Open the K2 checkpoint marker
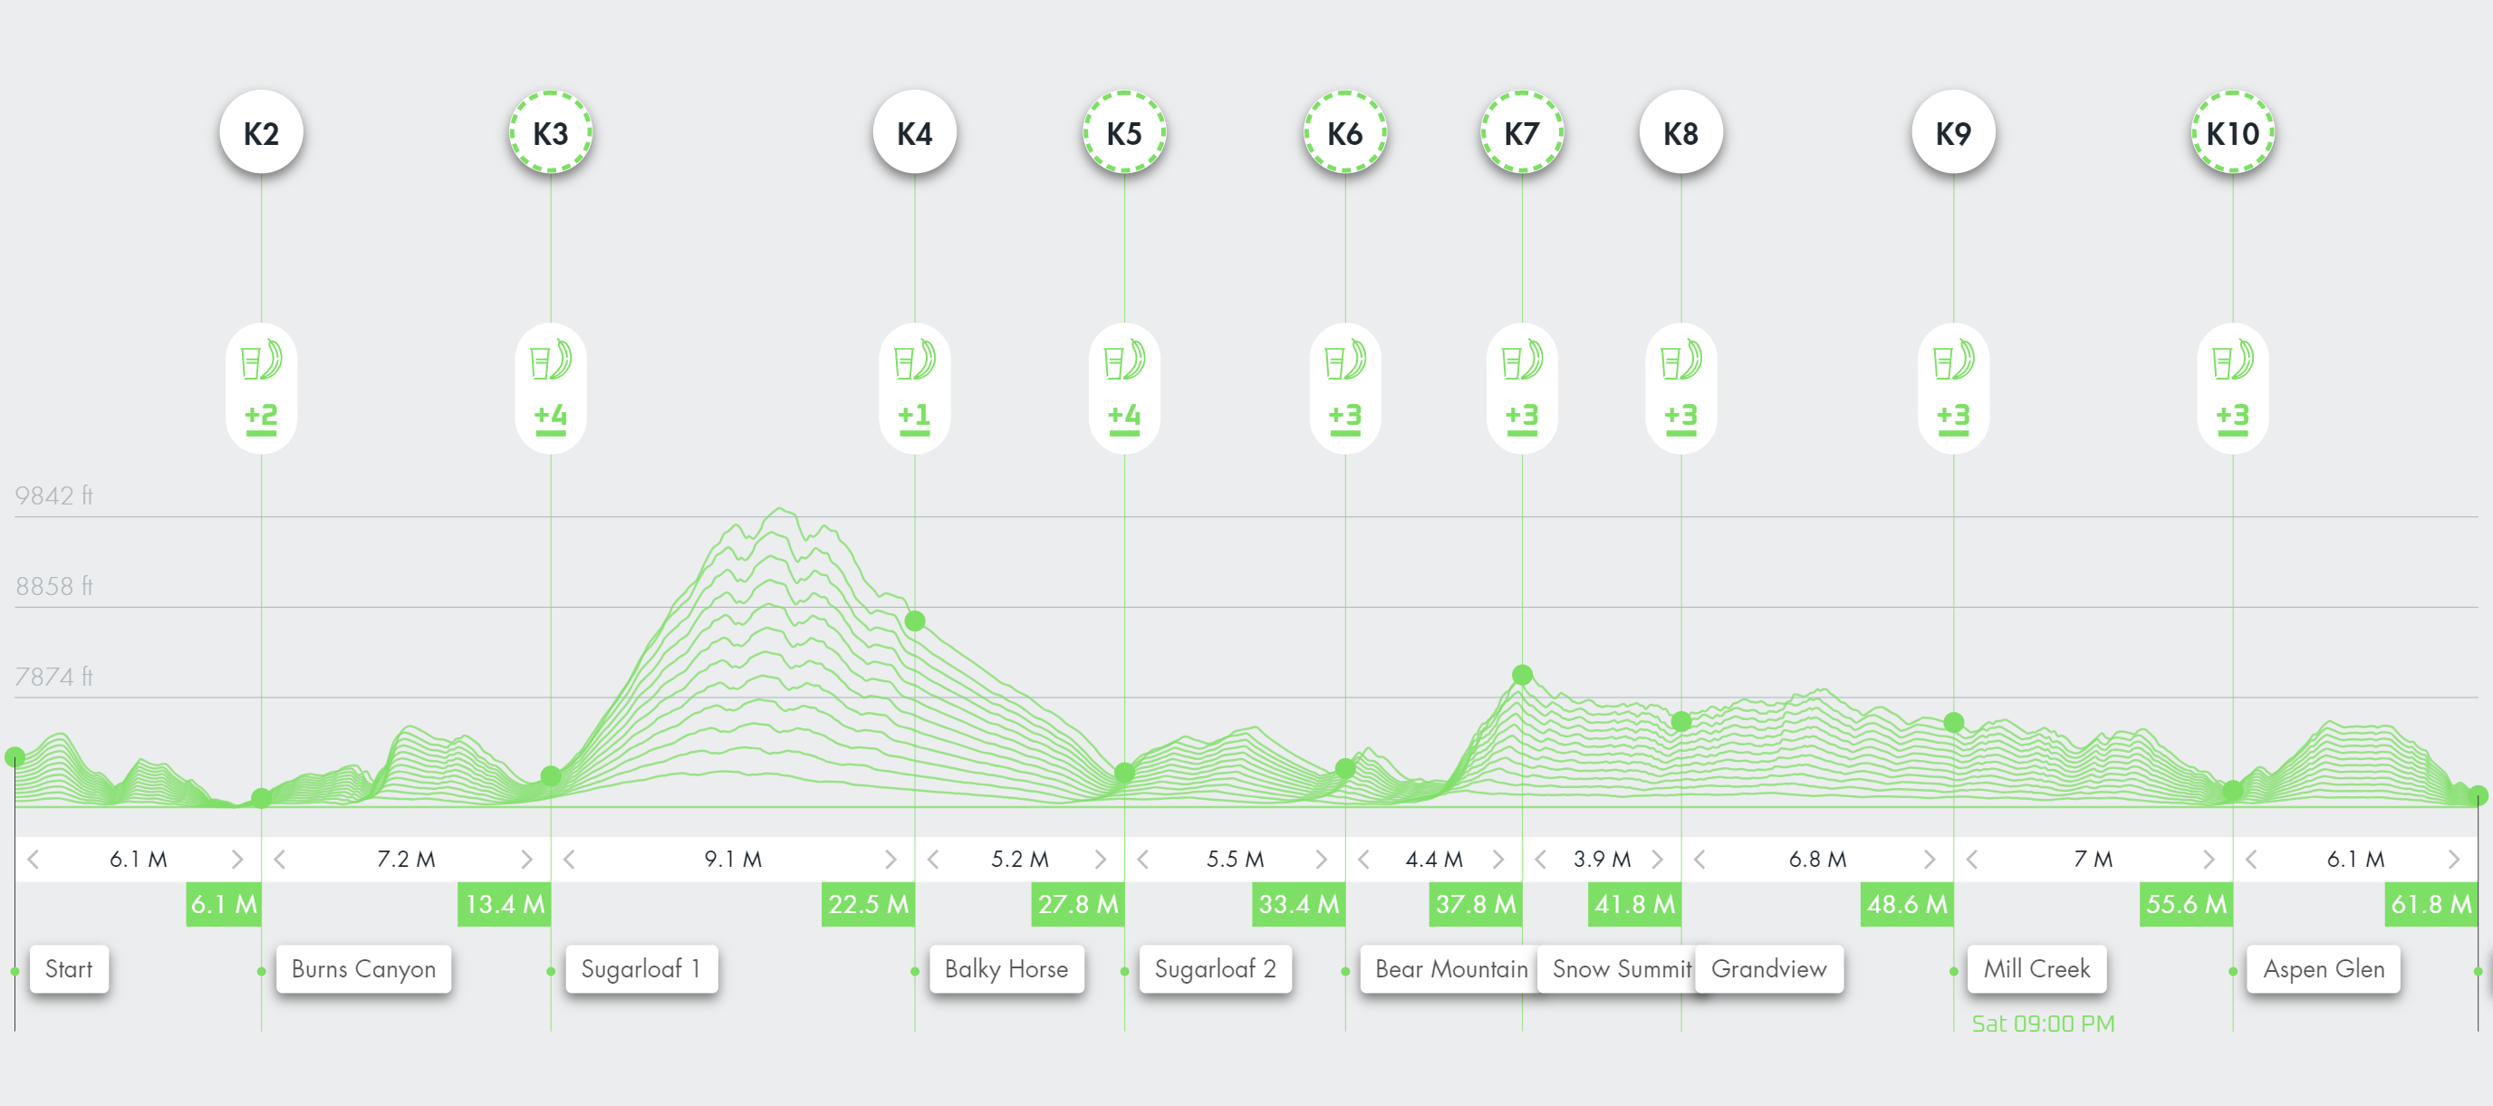Screen dimensions: 2493x1106 pyautogui.click(x=261, y=132)
